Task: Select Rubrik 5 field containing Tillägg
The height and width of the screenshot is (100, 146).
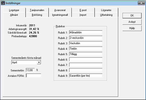Action: point(86,54)
